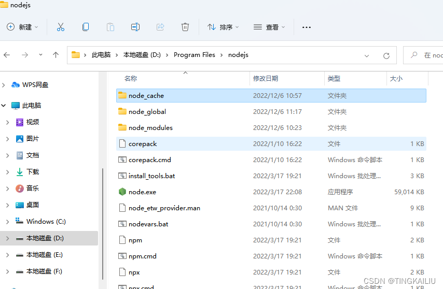Collapse the 此电脑 tree node
The width and height of the screenshot is (443, 289).
4,106
